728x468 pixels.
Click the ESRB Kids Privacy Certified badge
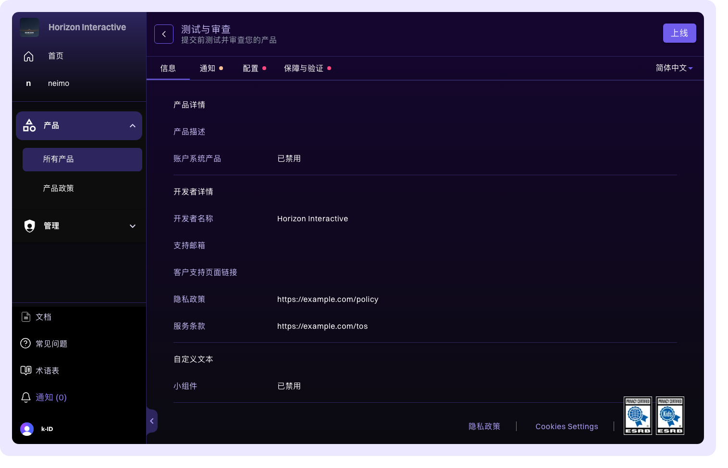(x=670, y=416)
